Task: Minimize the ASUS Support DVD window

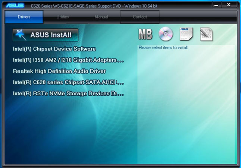Action: (x=216, y=5)
